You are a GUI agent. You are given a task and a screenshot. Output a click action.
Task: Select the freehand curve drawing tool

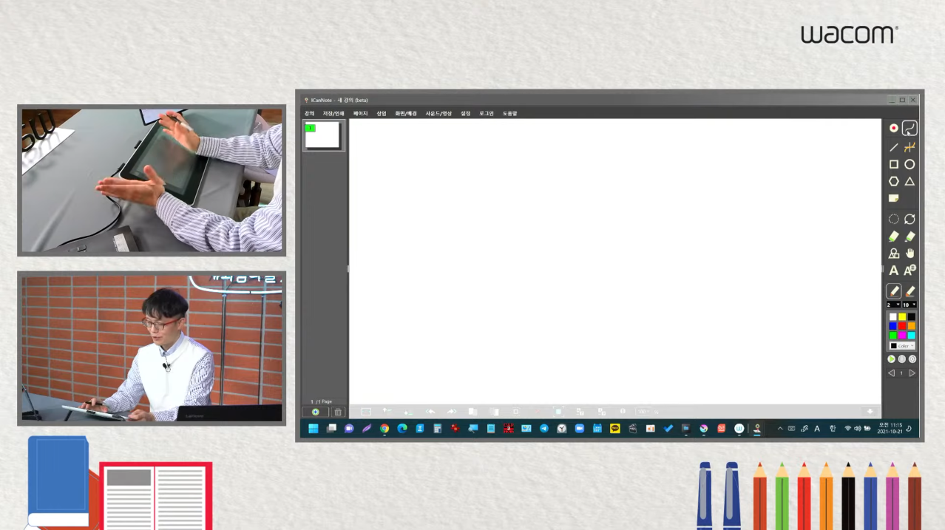pos(910,128)
